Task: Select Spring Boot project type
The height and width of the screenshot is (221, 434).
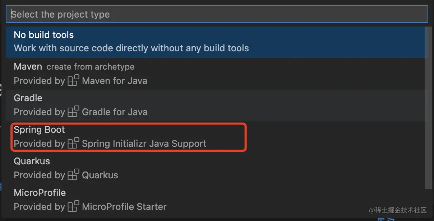Action: tap(217, 137)
